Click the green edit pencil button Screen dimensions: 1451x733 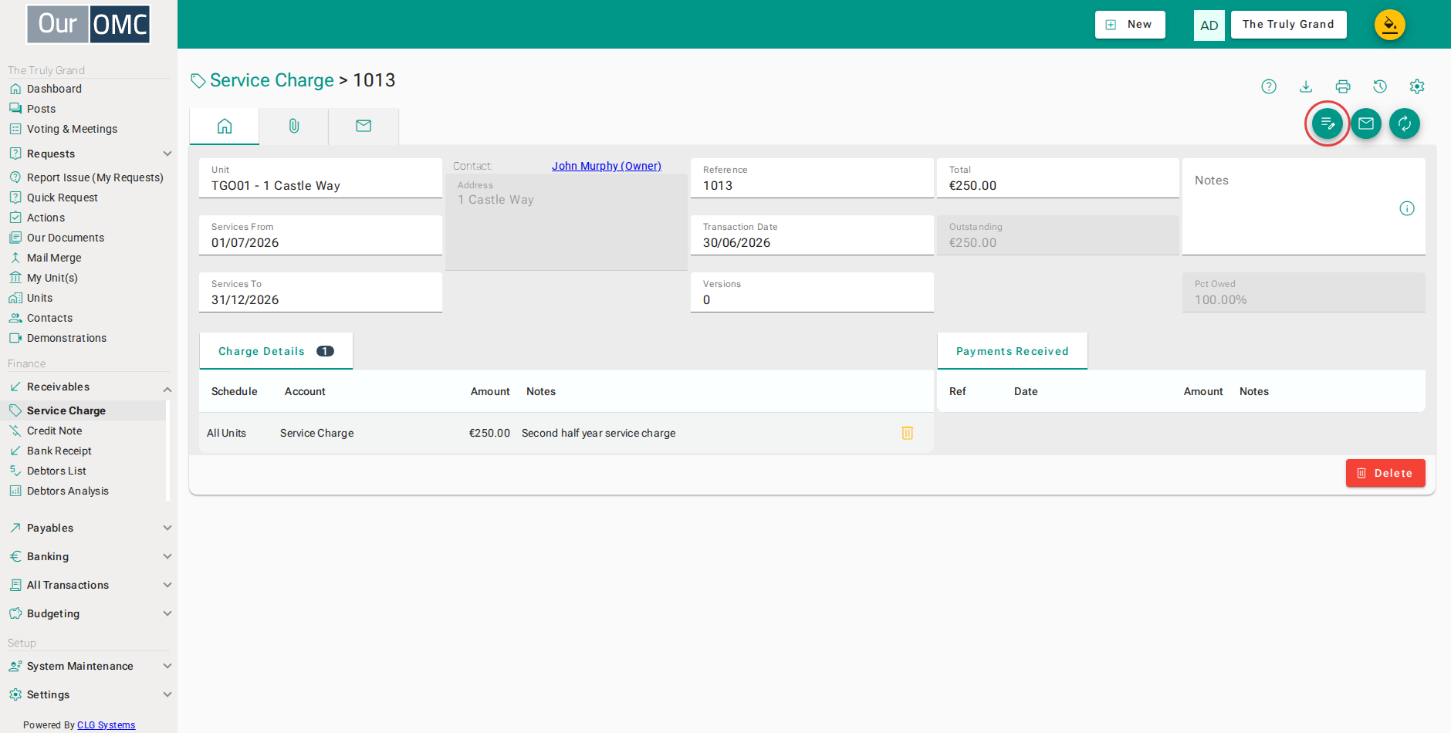(1328, 123)
